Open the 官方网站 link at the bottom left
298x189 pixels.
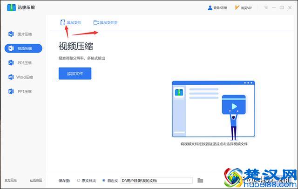tap(11, 180)
